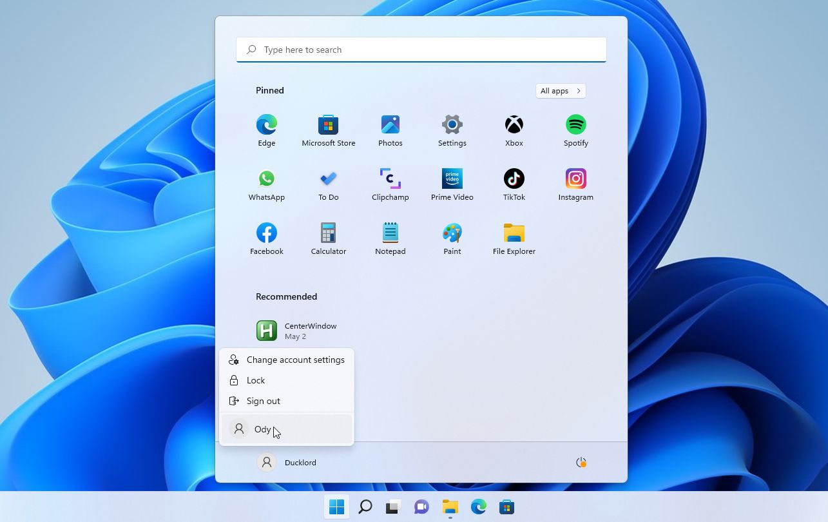Open the Chat icon on taskbar

421,507
